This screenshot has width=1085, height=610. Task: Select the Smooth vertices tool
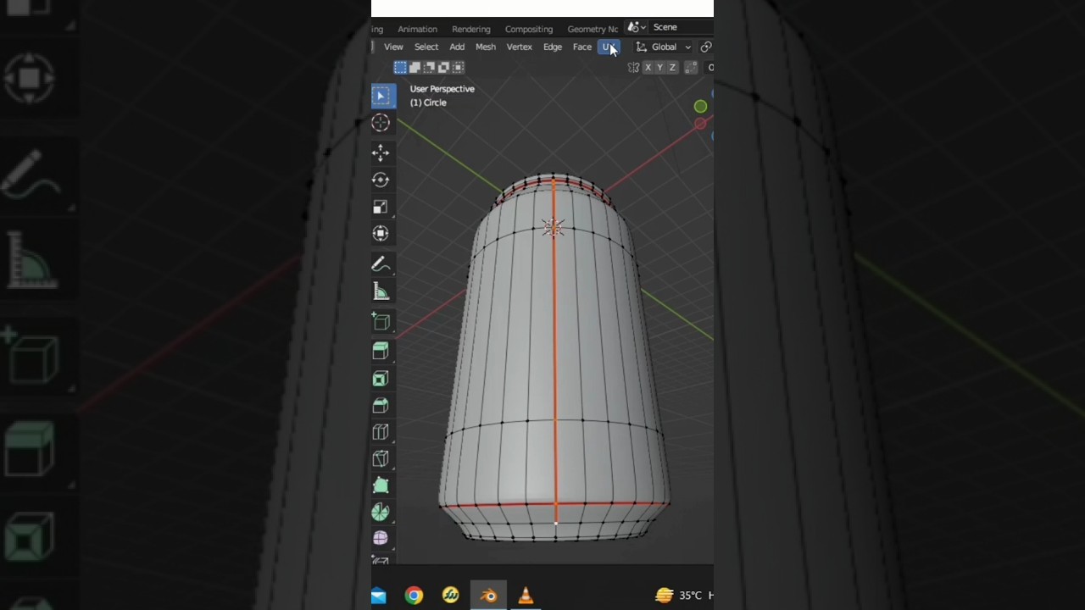point(381,538)
